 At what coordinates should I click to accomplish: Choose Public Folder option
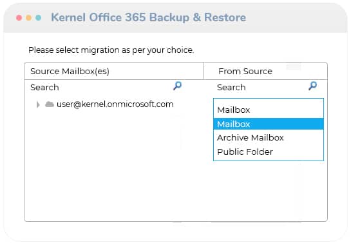pos(269,152)
